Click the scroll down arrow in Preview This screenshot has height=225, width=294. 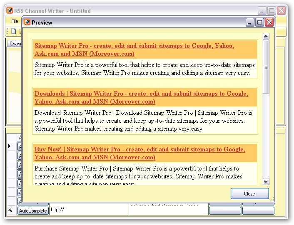266,181
